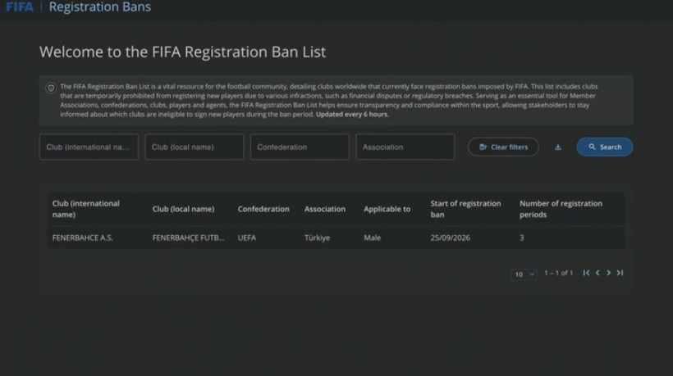This screenshot has width=673, height=376.
Task: Click the Updated every 6 hours text
Action: point(352,115)
